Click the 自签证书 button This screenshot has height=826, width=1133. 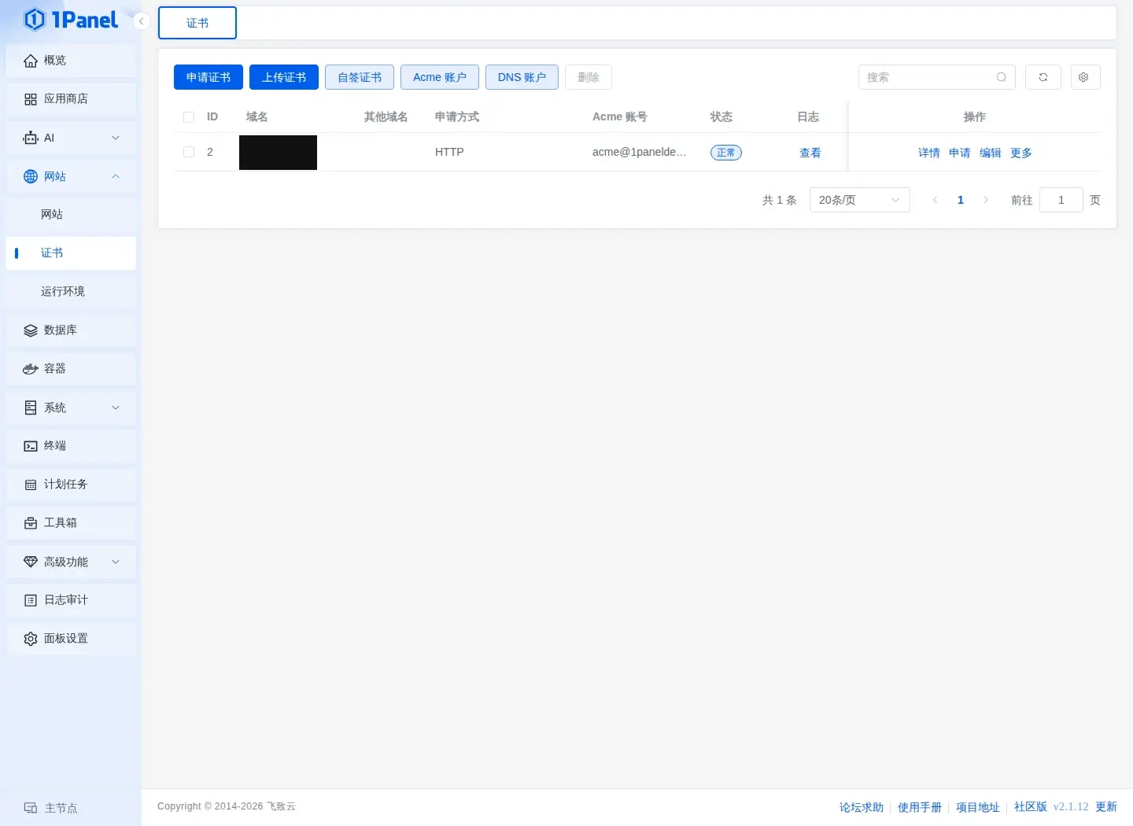pos(360,77)
